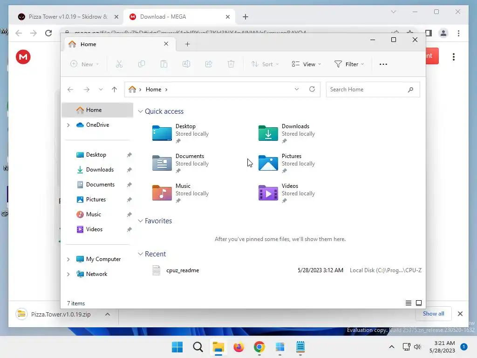The width and height of the screenshot is (477, 358).
Task: Expand Network in navigation pane
Action: click(x=68, y=274)
